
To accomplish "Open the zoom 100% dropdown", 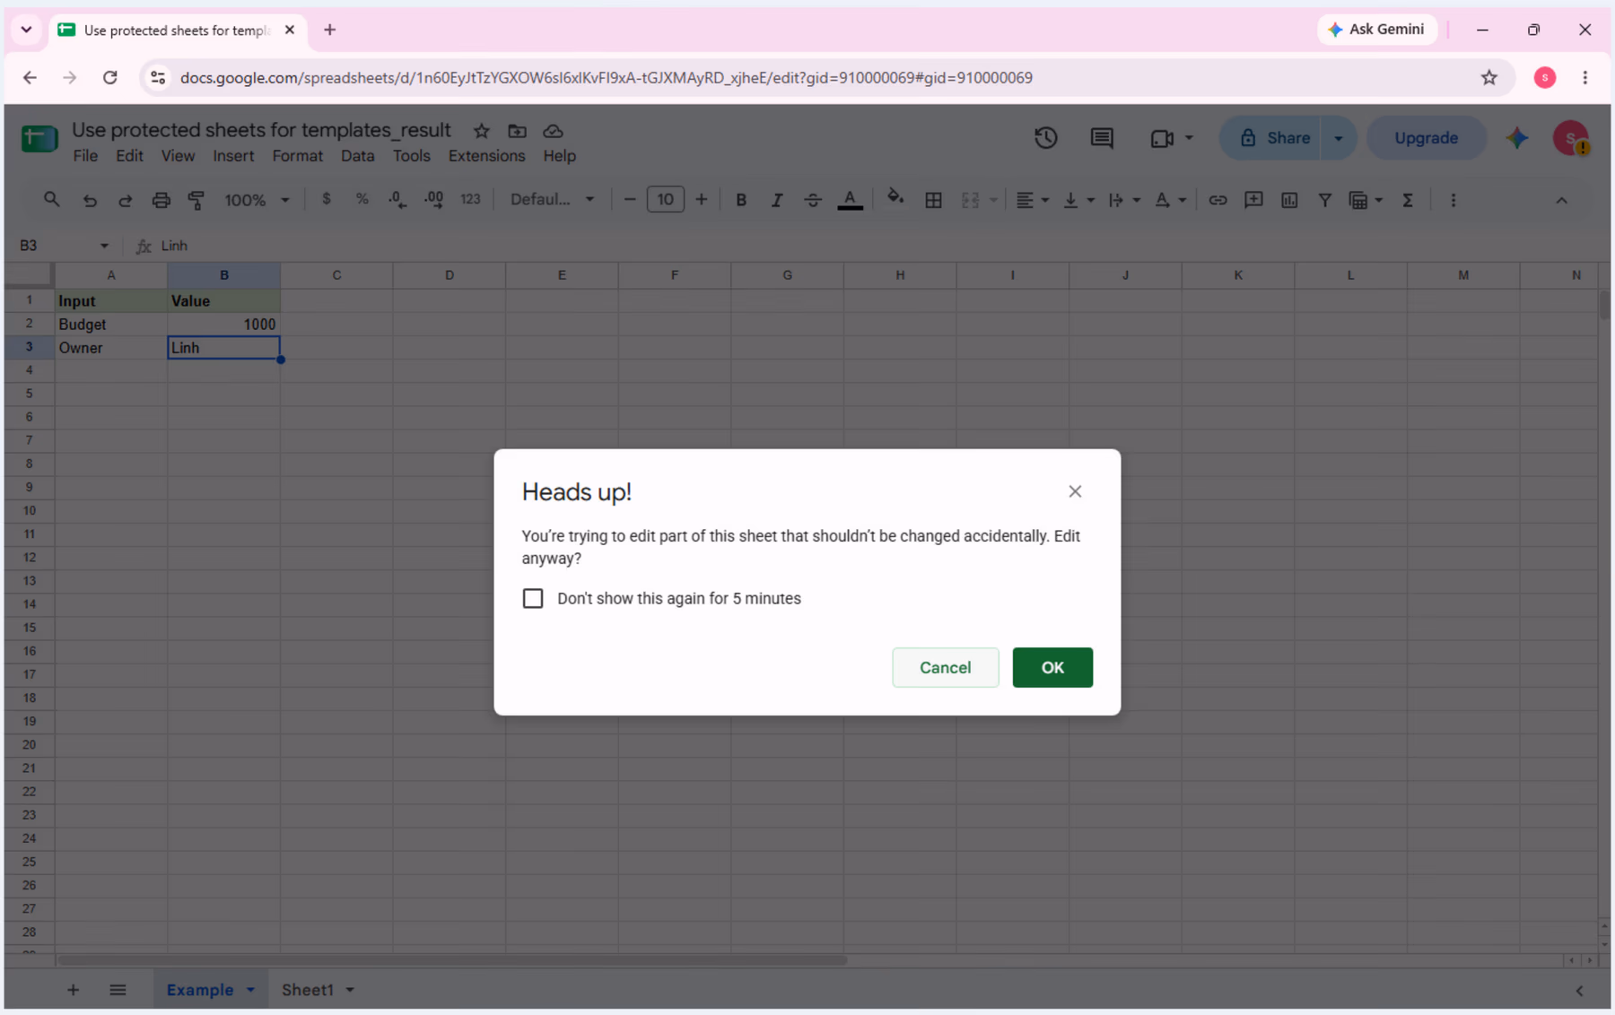I will (257, 200).
